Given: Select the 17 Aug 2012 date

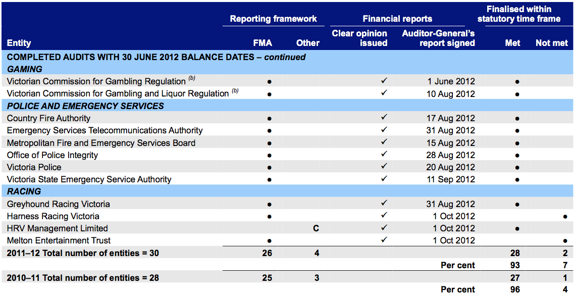Looking at the screenshot, I should 451,118.
